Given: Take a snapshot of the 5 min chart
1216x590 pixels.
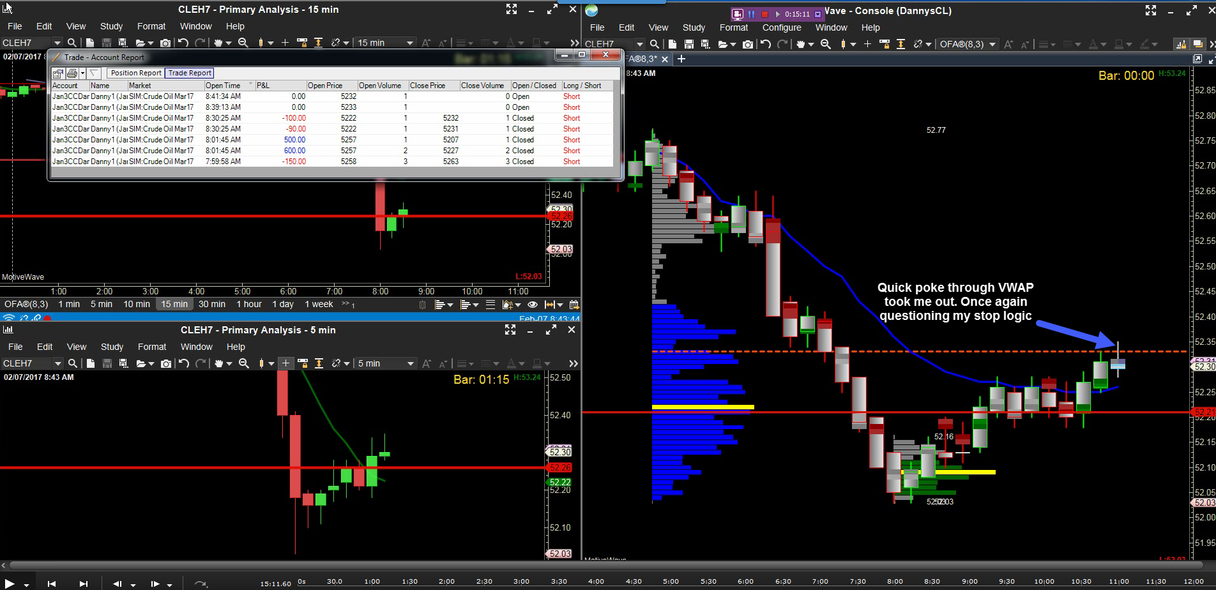Looking at the screenshot, I should coord(166,363).
